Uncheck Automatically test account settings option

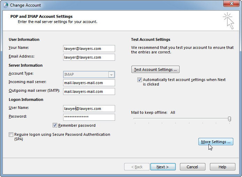[x=140, y=80]
